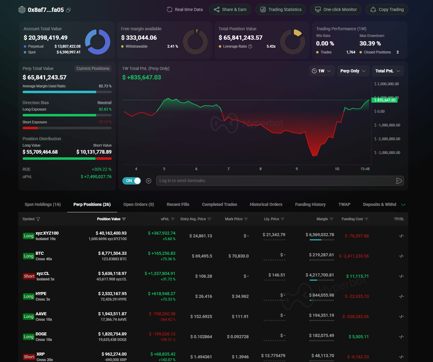The height and width of the screenshot is (362, 433).
Task: Open danmaku settings hexagon icon
Action: tap(149, 181)
